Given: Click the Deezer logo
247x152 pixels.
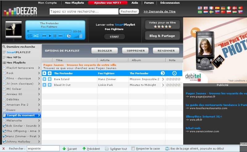Looking at the screenshot, I should coord(20,11).
